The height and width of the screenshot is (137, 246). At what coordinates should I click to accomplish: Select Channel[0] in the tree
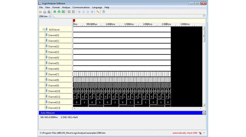tap(53, 35)
